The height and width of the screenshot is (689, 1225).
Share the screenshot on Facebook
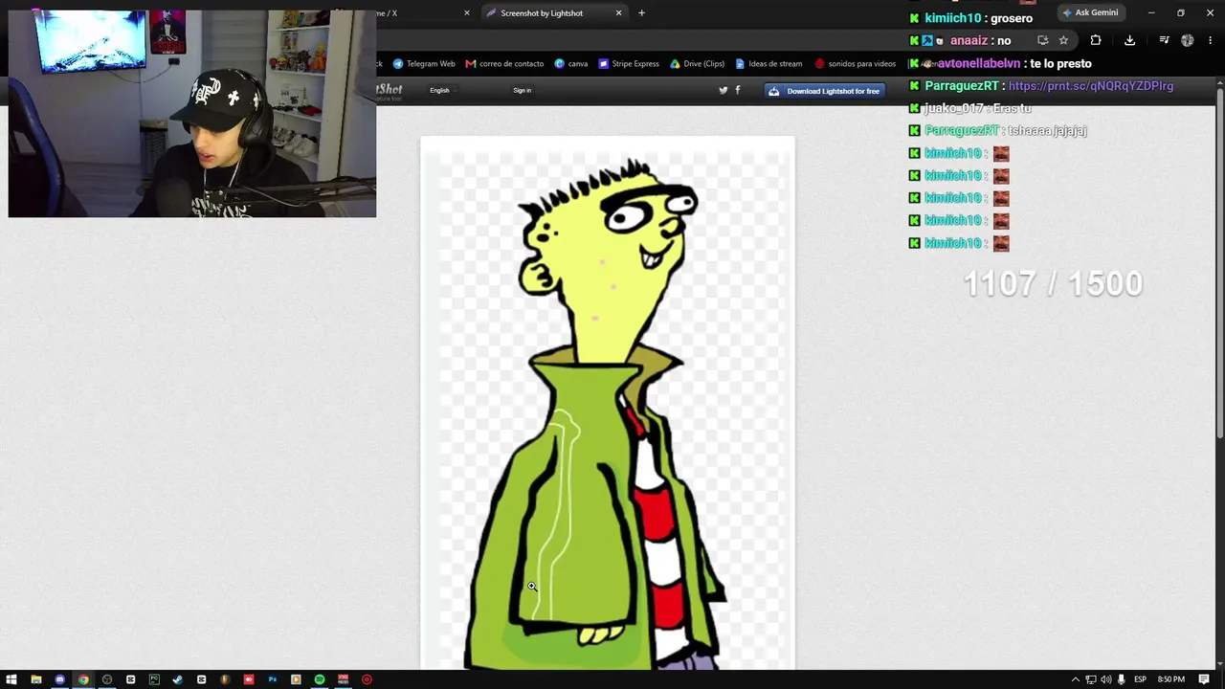click(x=737, y=90)
